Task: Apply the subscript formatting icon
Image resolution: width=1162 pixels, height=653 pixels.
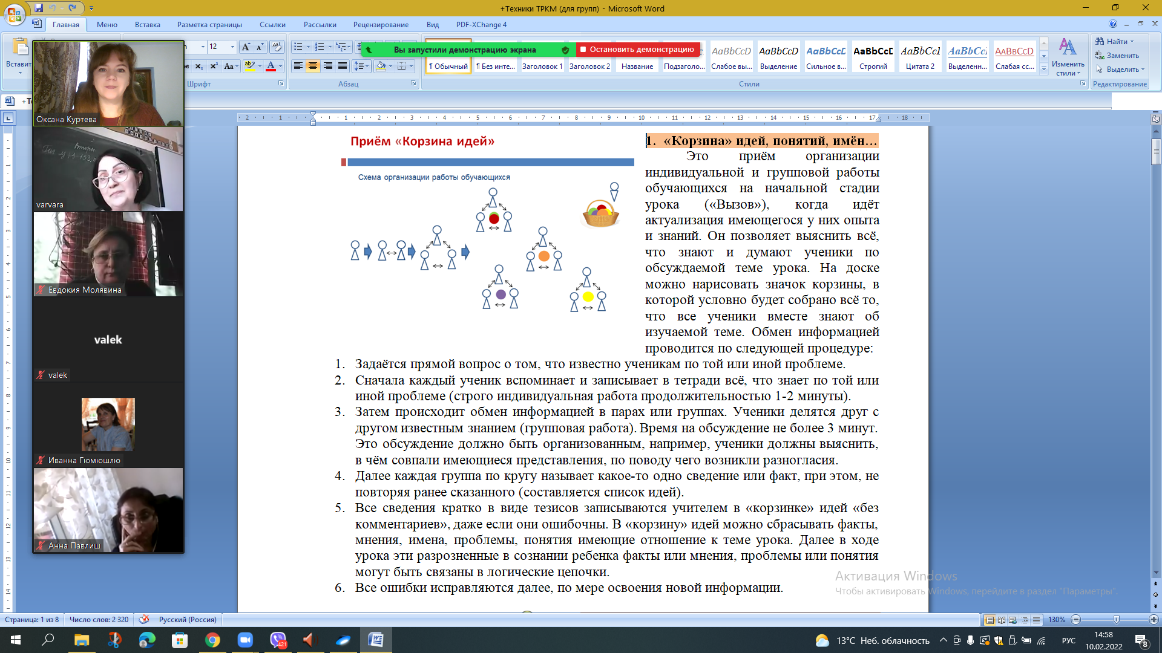Action: coord(199,67)
